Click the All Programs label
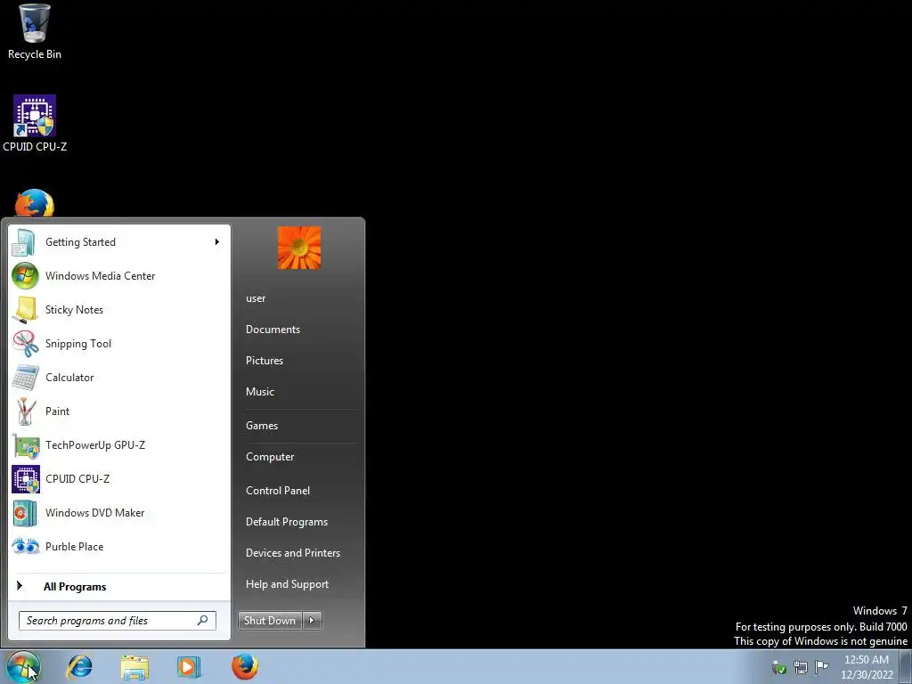This screenshot has width=912, height=684. pos(75,587)
